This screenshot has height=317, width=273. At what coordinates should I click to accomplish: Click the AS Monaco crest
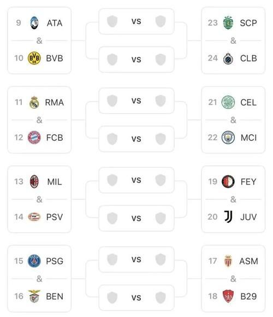[x=228, y=261]
